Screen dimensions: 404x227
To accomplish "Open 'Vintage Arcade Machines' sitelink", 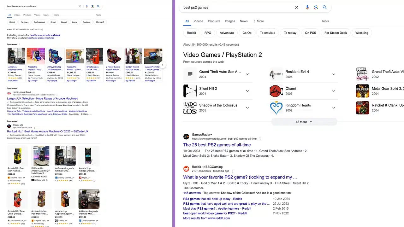I will coord(33,111).
